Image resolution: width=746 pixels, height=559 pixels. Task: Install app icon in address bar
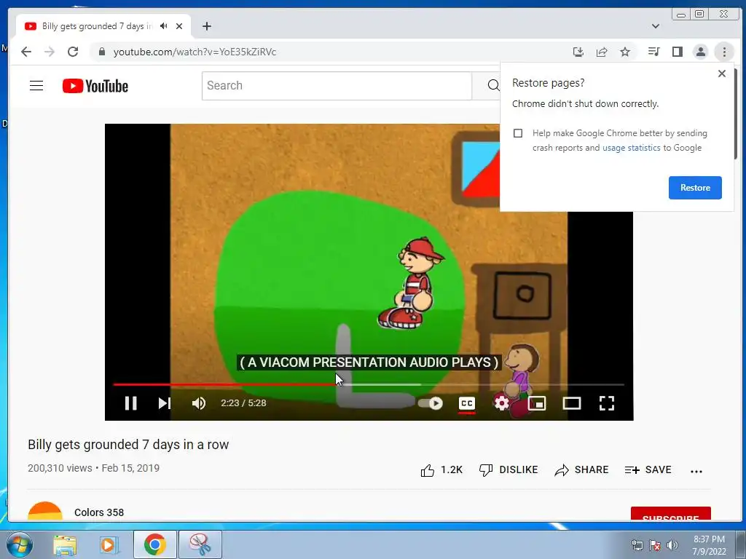(x=578, y=52)
